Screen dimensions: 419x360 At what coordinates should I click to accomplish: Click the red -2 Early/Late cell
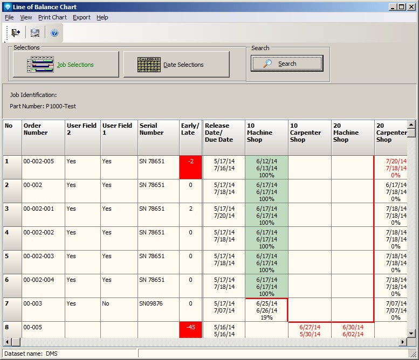point(191,167)
